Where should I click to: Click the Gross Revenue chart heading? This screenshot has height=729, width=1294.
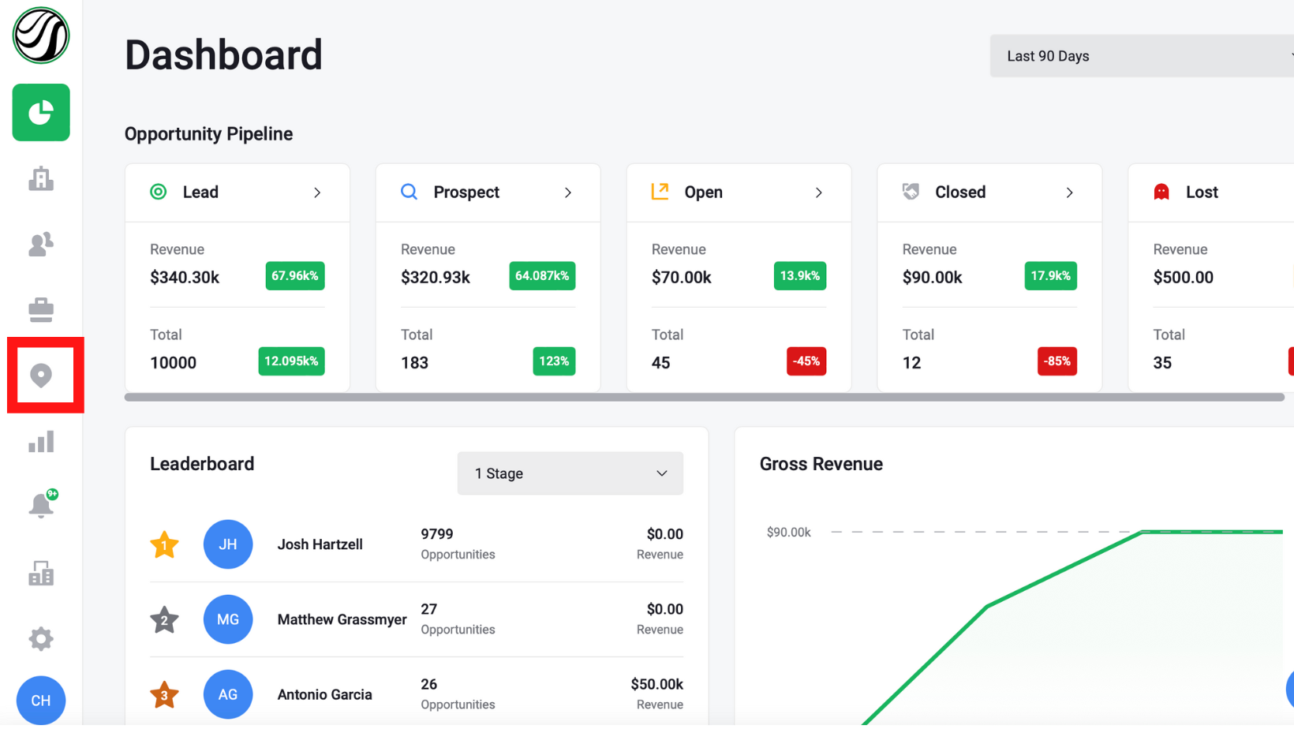[x=821, y=464]
